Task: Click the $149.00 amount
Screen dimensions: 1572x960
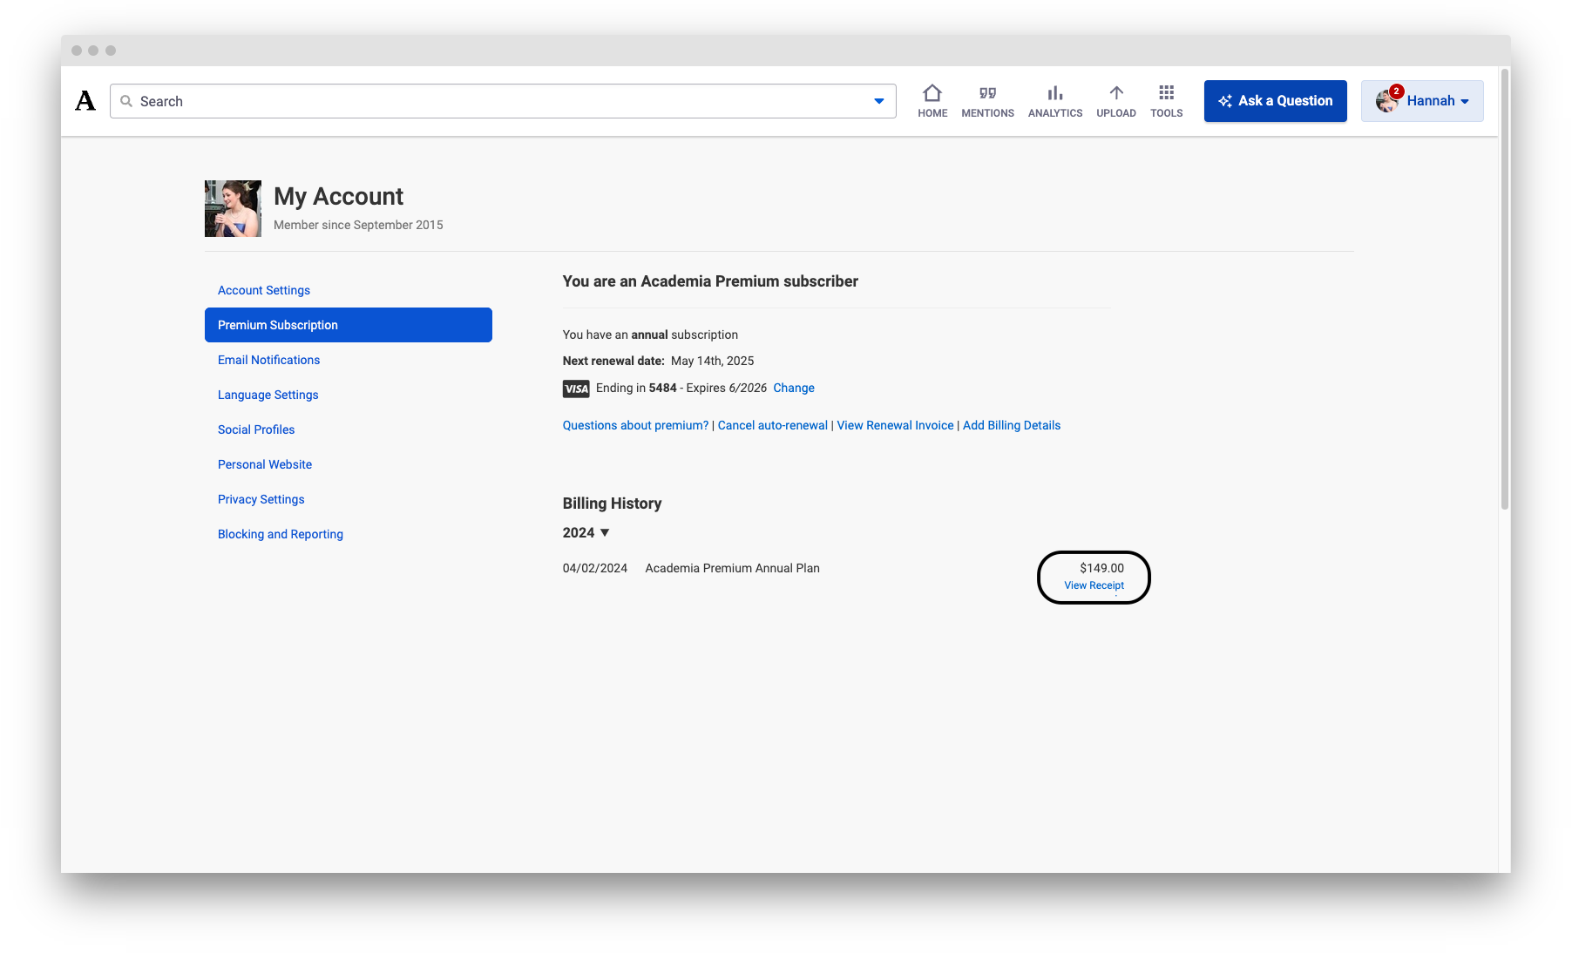Action: (1101, 568)
